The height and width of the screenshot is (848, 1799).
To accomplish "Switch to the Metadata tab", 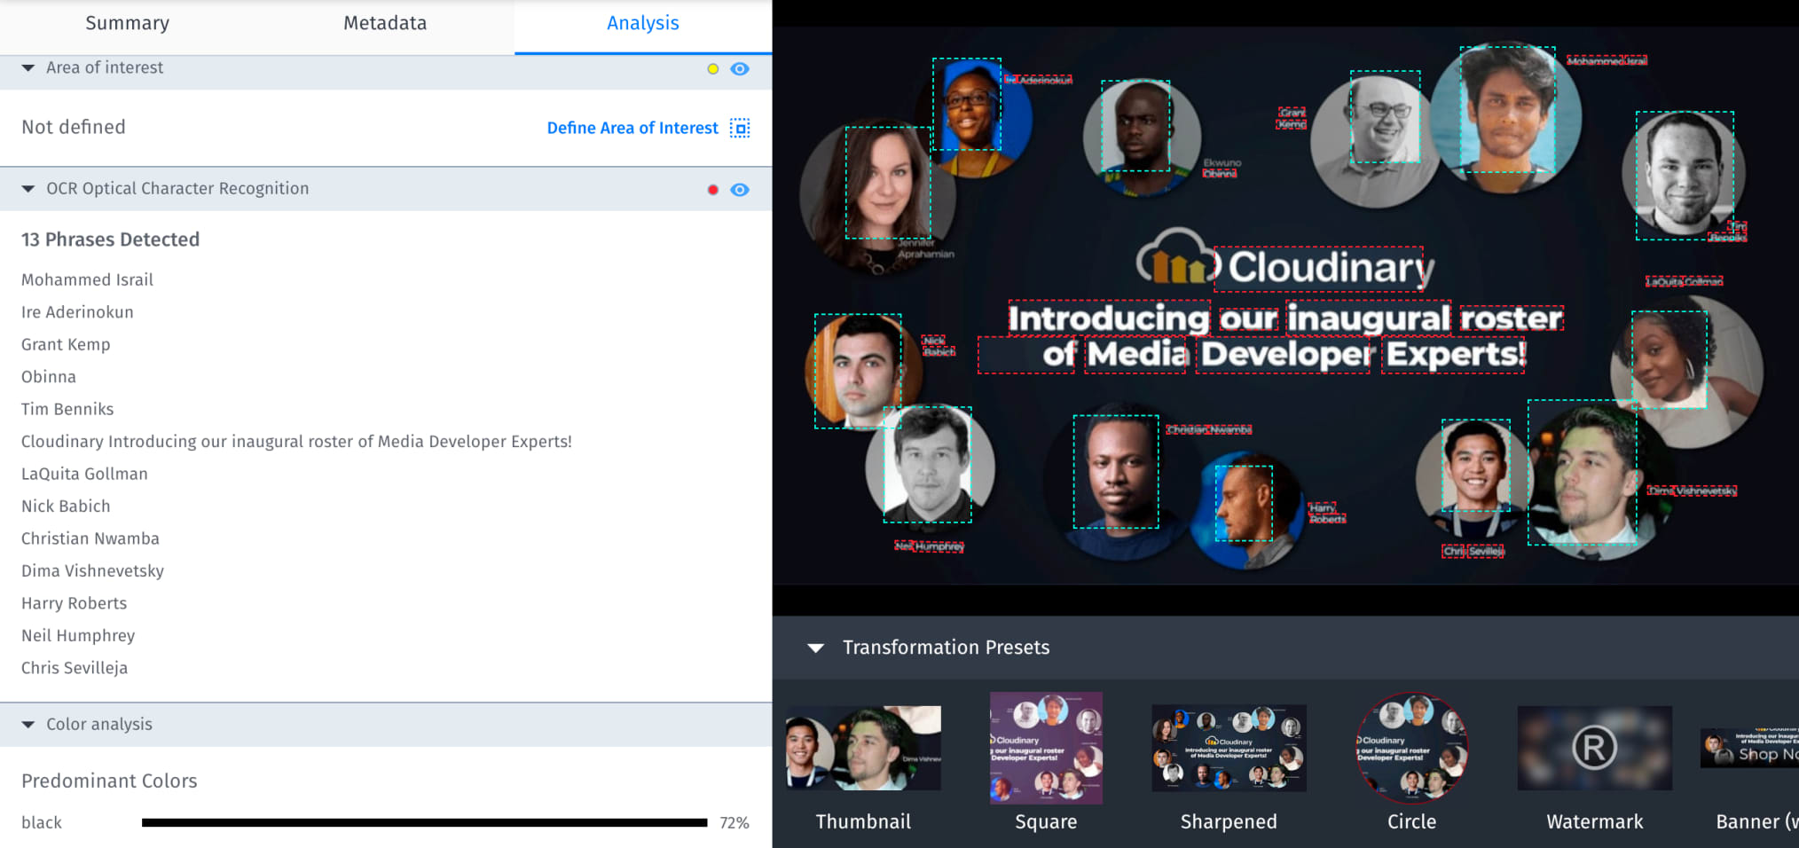I will pyautogui.click(x=385, y=23).
